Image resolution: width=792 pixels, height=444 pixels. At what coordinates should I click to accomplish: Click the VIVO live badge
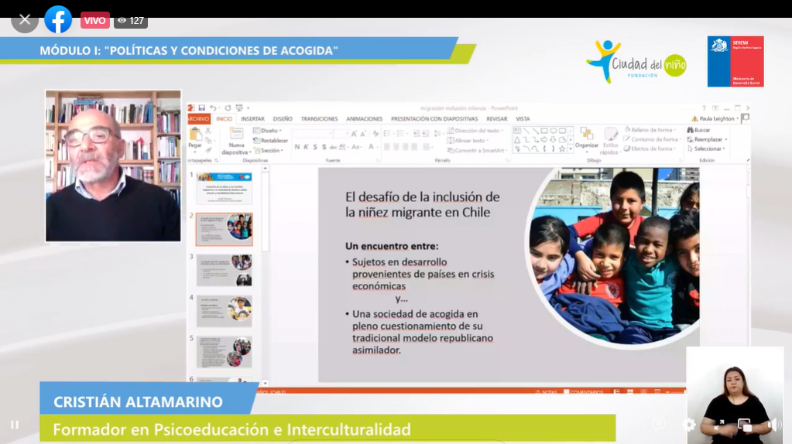pyautogui.click(x=95, y=20)
